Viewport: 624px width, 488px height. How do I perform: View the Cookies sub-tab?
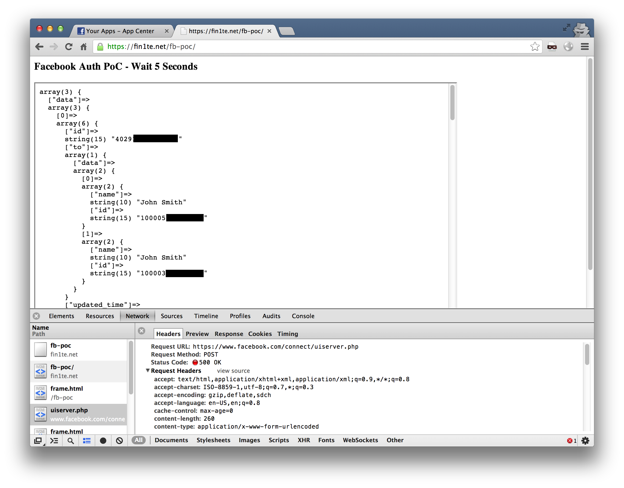click(260, 333)
